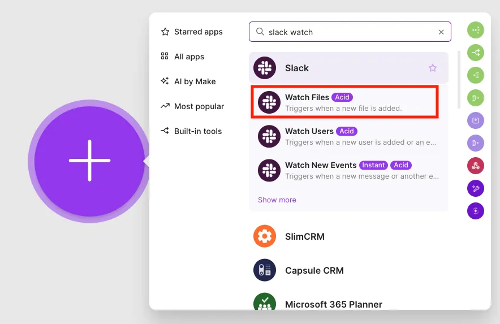
Task: Choose the Watch New Events trigger
Action: [348, 170]
